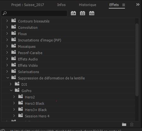Expand the DJI folder
The image size is (142, 131).
pos(10,84)
